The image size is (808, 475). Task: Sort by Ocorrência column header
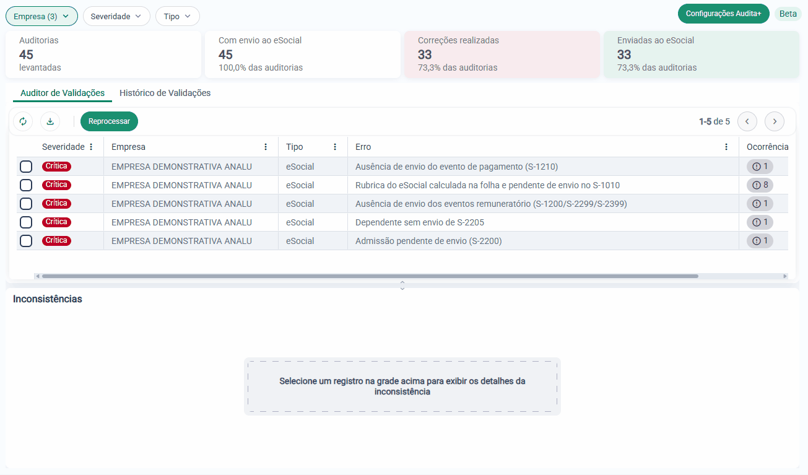(x=767, y=147)
